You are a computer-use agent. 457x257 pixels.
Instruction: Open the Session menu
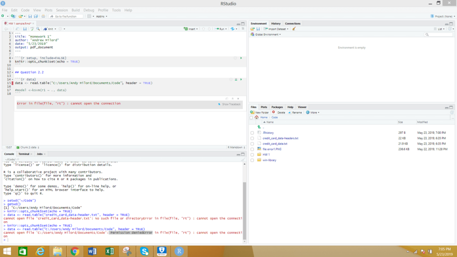(x=62, y=10)
